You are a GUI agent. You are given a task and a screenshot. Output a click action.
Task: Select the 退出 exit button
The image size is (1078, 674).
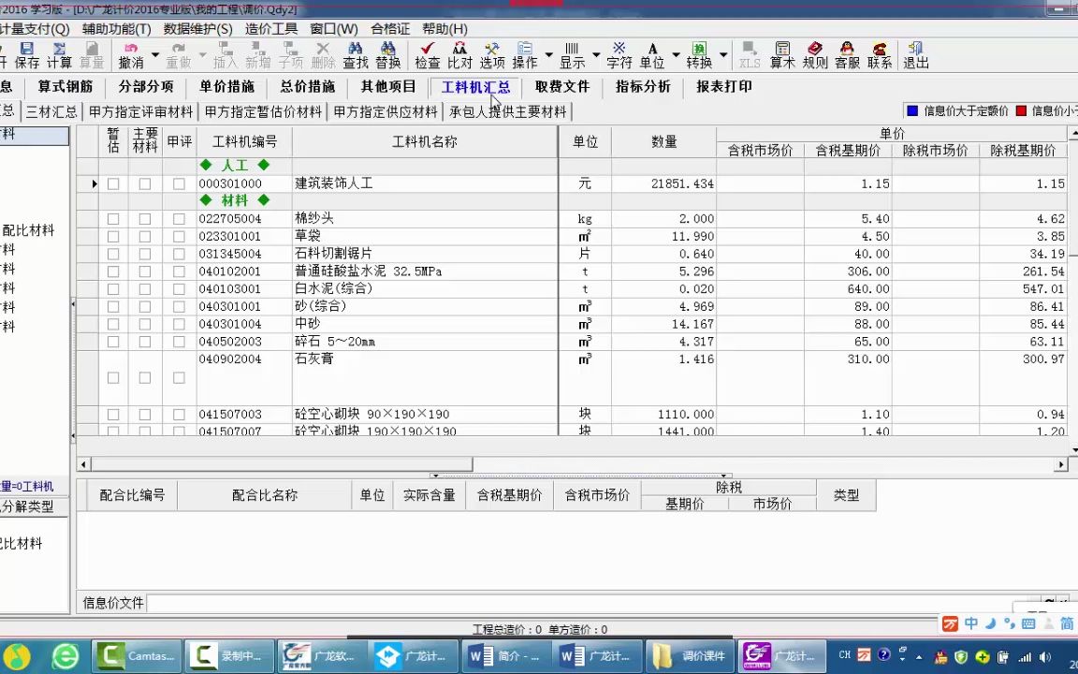tap(914, 55)
